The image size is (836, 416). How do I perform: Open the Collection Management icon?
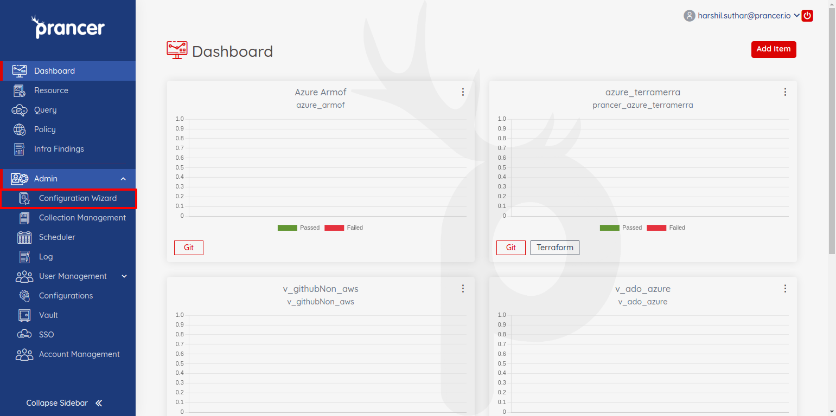pos(24,218)
